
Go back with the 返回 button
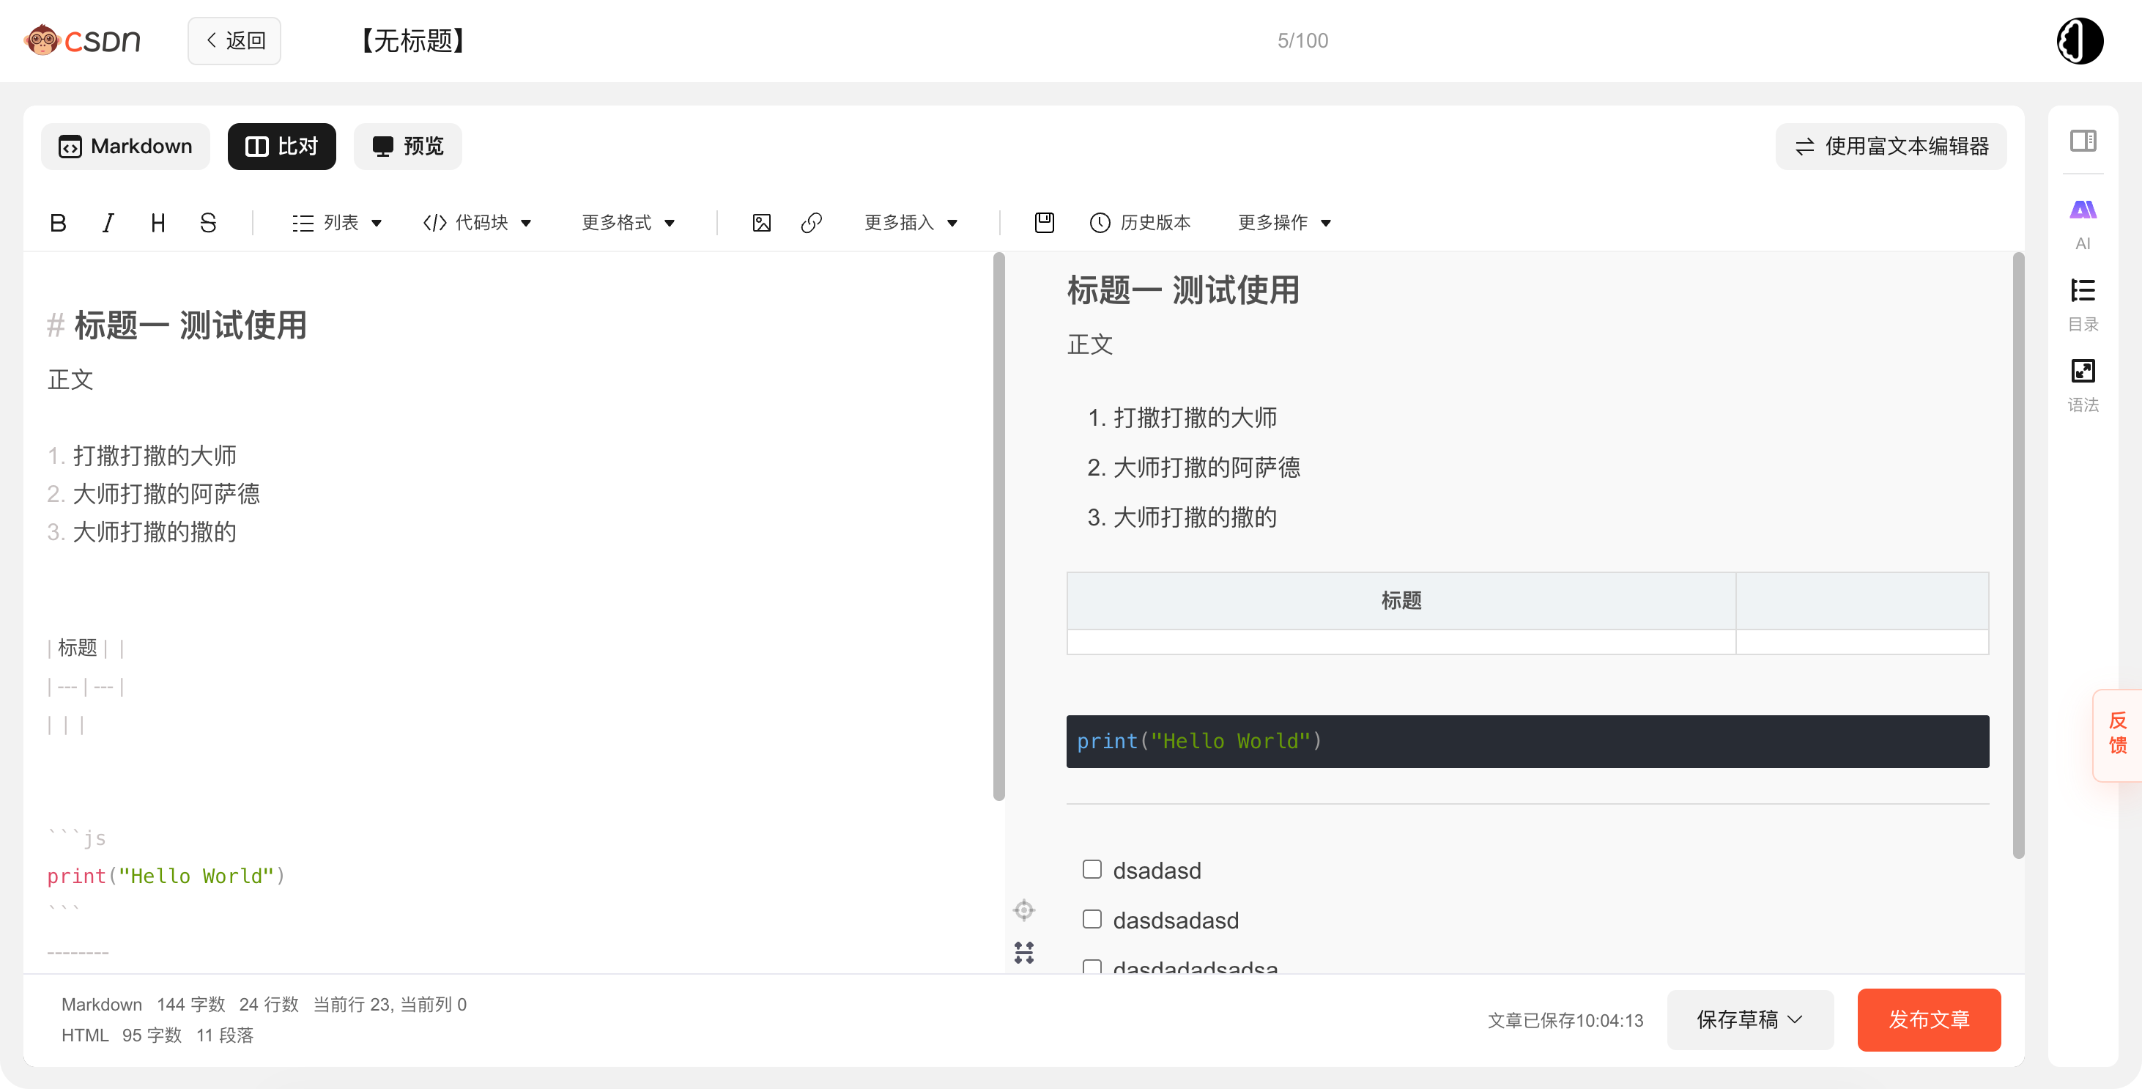click(x=234, y=40)
